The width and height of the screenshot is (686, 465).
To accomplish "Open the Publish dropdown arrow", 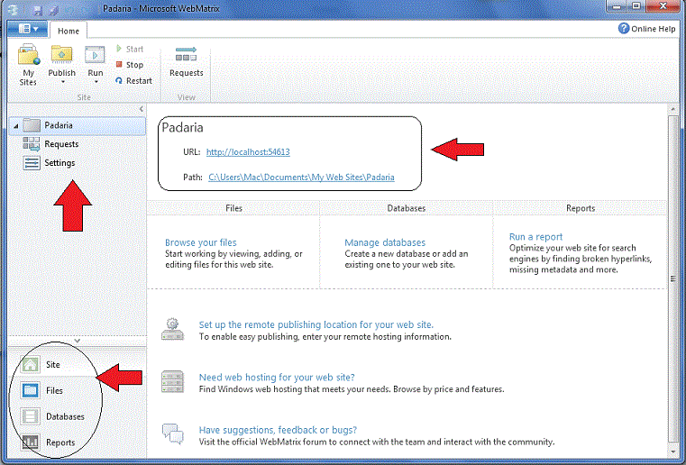I will (62, 82).
